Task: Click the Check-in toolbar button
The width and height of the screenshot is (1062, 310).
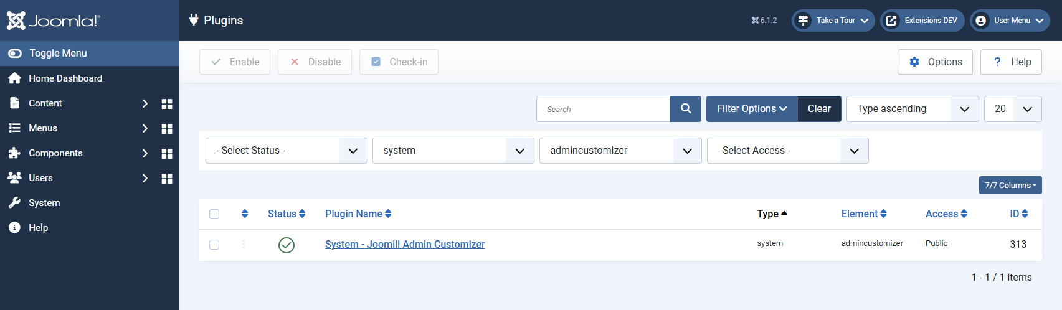Action: coord(399,62)
